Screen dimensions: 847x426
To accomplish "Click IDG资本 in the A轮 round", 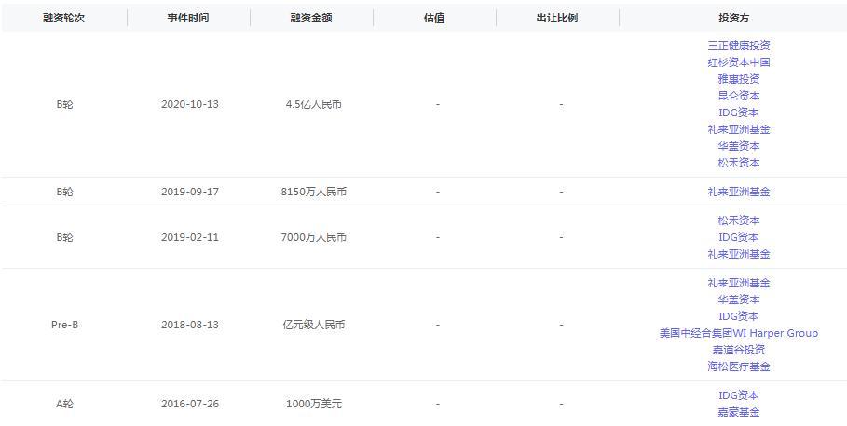I will [738, 395].
